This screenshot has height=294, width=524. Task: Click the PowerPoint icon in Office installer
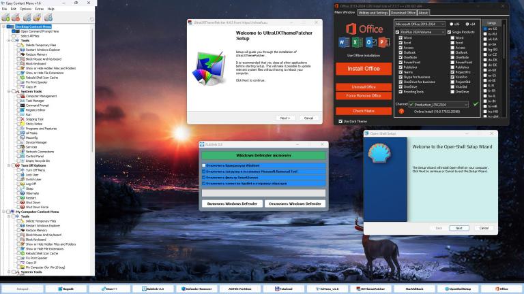tap(383, 42)
